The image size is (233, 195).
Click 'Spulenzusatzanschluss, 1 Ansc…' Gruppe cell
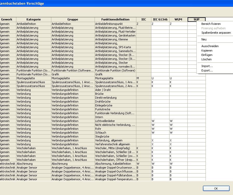tap(73, 82)
